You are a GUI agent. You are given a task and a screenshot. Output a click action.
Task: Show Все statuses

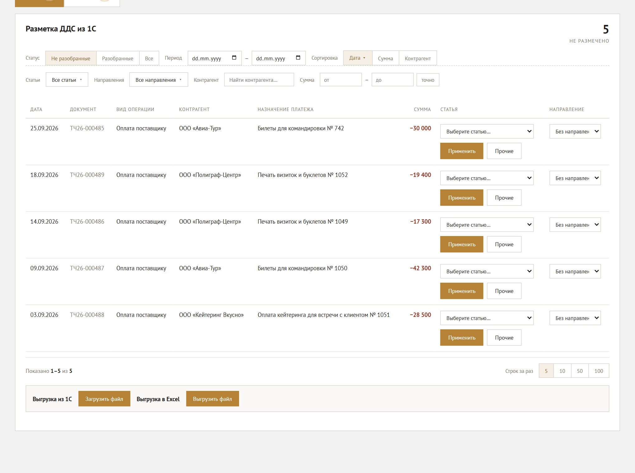pos(149,58)
